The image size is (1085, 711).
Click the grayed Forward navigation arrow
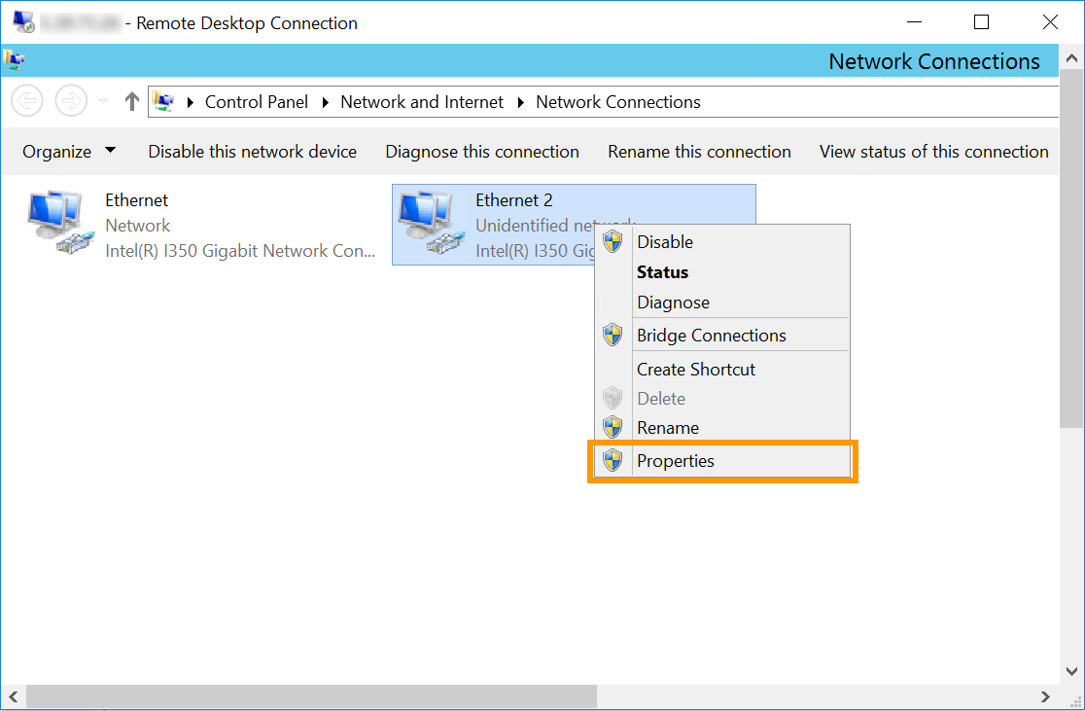[71, 101]
